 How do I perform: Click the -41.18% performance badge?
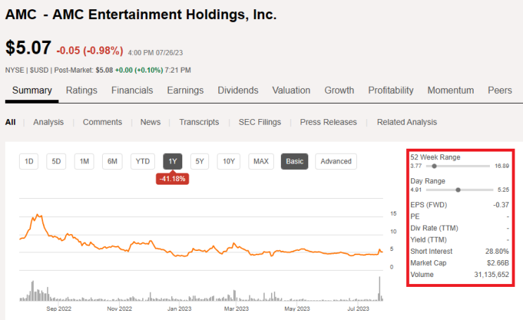(x=172, y=179)
